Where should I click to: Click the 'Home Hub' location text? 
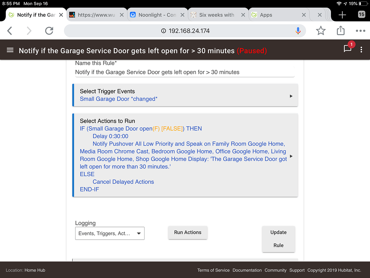pyautogui.click(x=35, y=270)
